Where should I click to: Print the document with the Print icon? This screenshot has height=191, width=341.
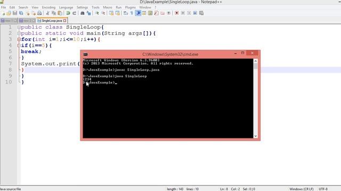coord(39,13)
